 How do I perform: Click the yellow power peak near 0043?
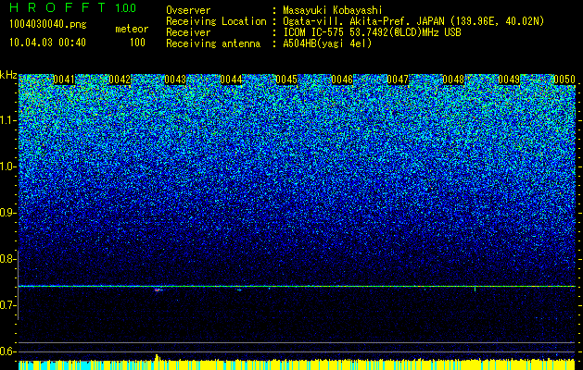click(x=157, y=358)
